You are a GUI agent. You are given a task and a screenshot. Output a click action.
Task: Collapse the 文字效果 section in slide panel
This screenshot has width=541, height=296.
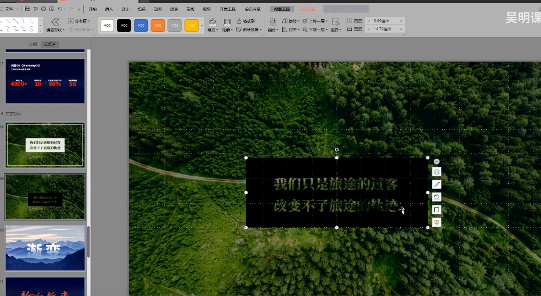2,113
